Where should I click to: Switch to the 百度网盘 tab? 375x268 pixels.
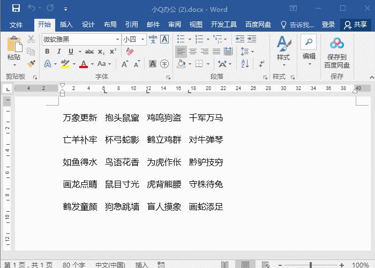pos(258,25)
